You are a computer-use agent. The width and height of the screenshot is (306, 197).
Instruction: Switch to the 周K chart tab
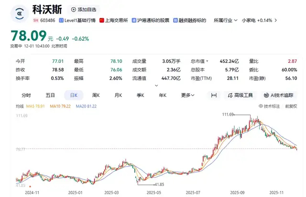(96, 95)
